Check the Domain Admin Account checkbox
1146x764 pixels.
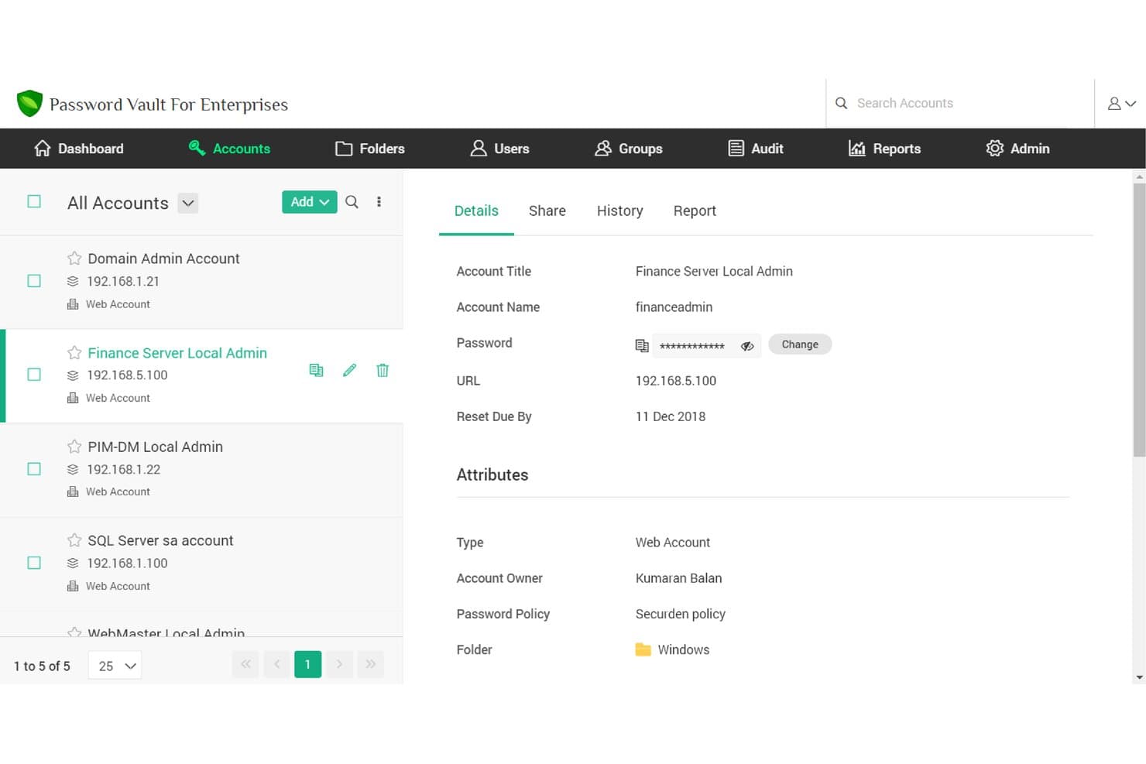coord(34,280)
